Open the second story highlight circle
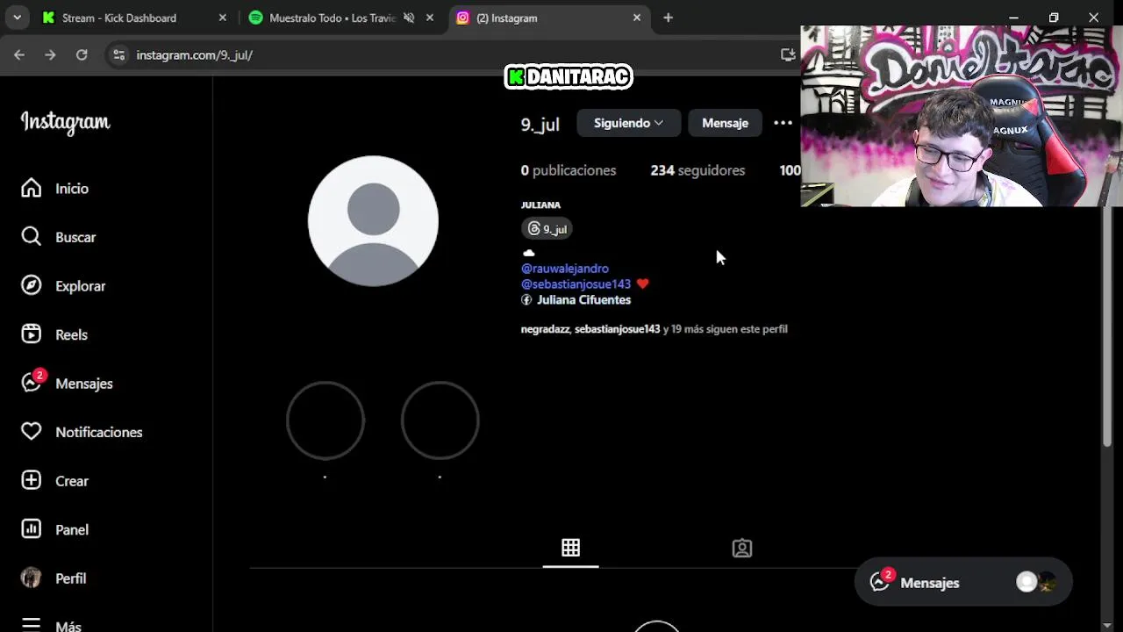Screen dimensions: 1123x632 point(440,420)
